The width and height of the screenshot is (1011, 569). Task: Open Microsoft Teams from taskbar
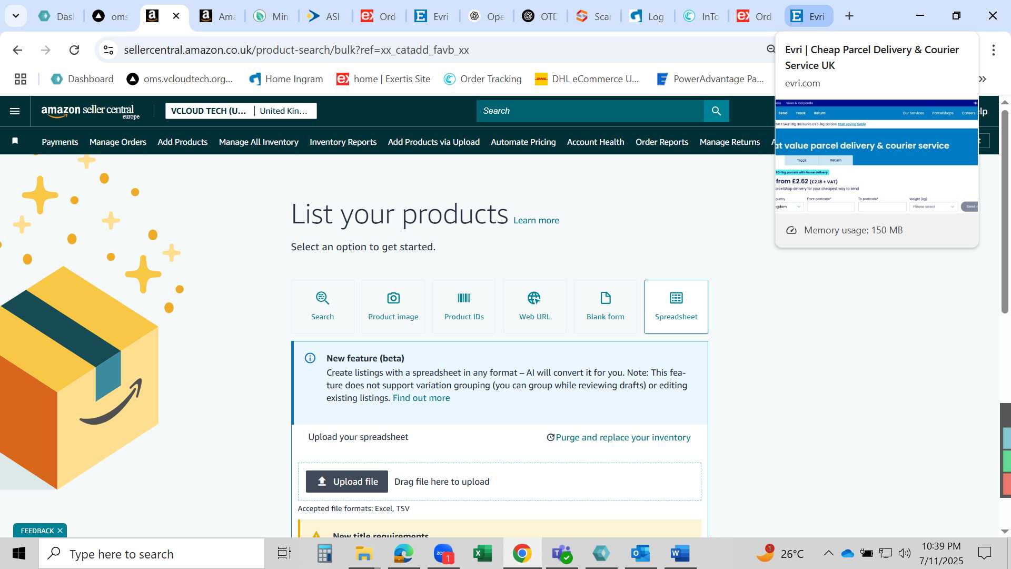click(x=561, y=553)
